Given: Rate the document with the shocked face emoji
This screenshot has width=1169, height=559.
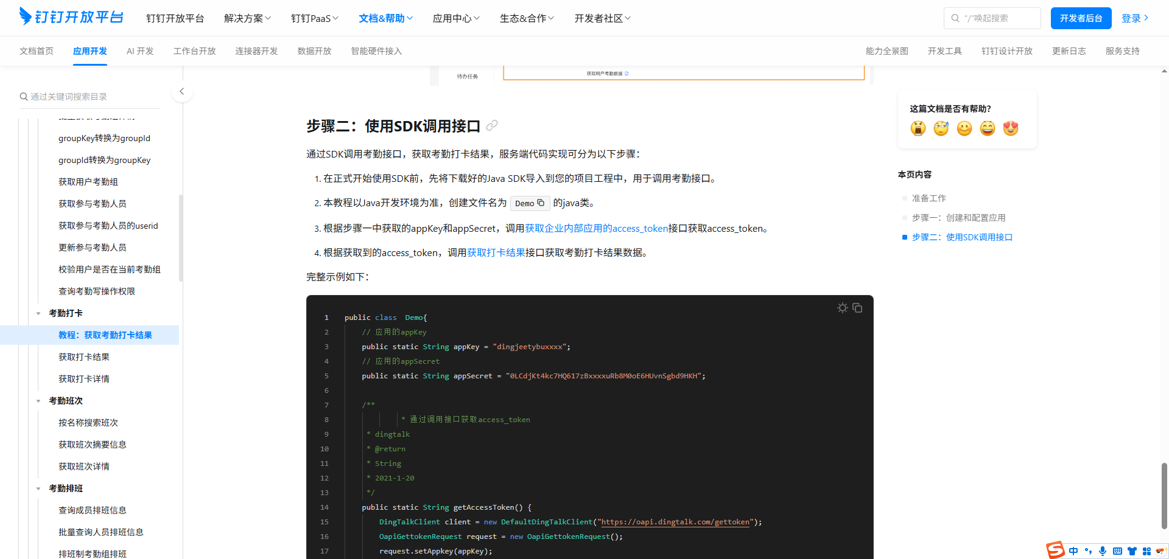Looking at the screenshot, I should 918,128.
